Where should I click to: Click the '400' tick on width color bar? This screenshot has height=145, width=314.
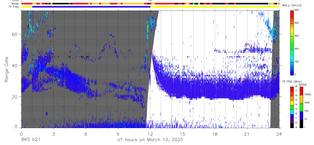(297, 23)
